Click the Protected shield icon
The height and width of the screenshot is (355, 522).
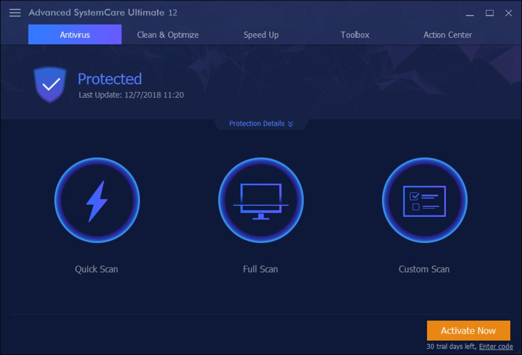click(50, 84)
